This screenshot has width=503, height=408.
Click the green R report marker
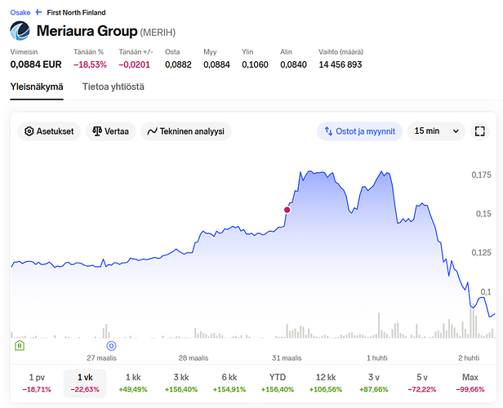coord(20,345)
